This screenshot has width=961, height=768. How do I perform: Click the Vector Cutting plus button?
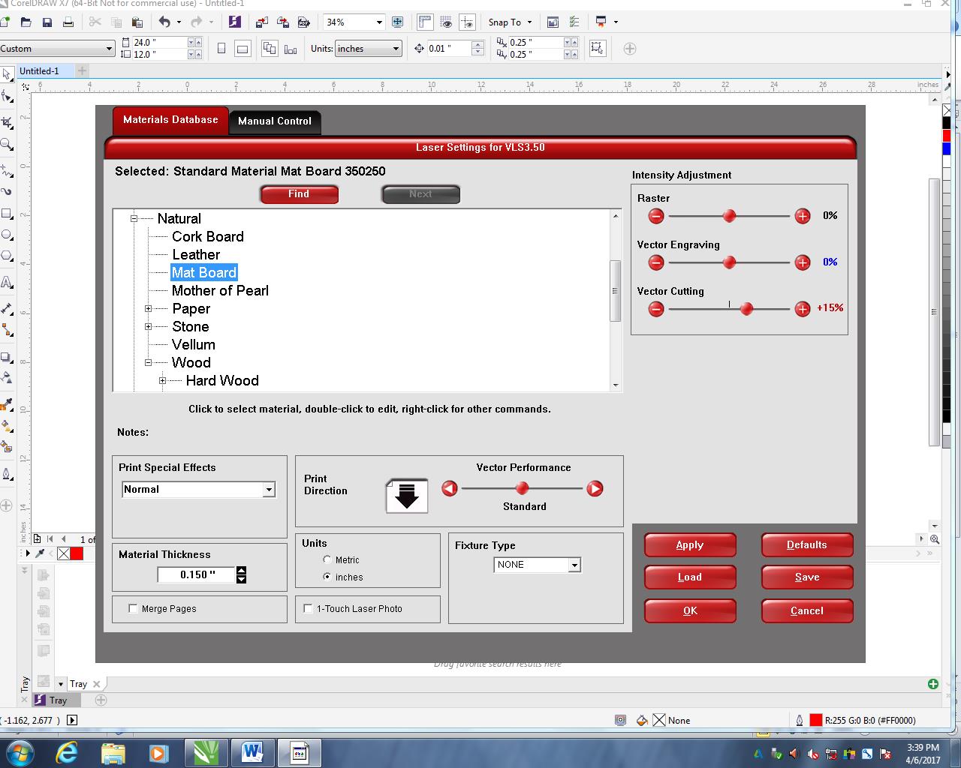(x=803, y=309)
